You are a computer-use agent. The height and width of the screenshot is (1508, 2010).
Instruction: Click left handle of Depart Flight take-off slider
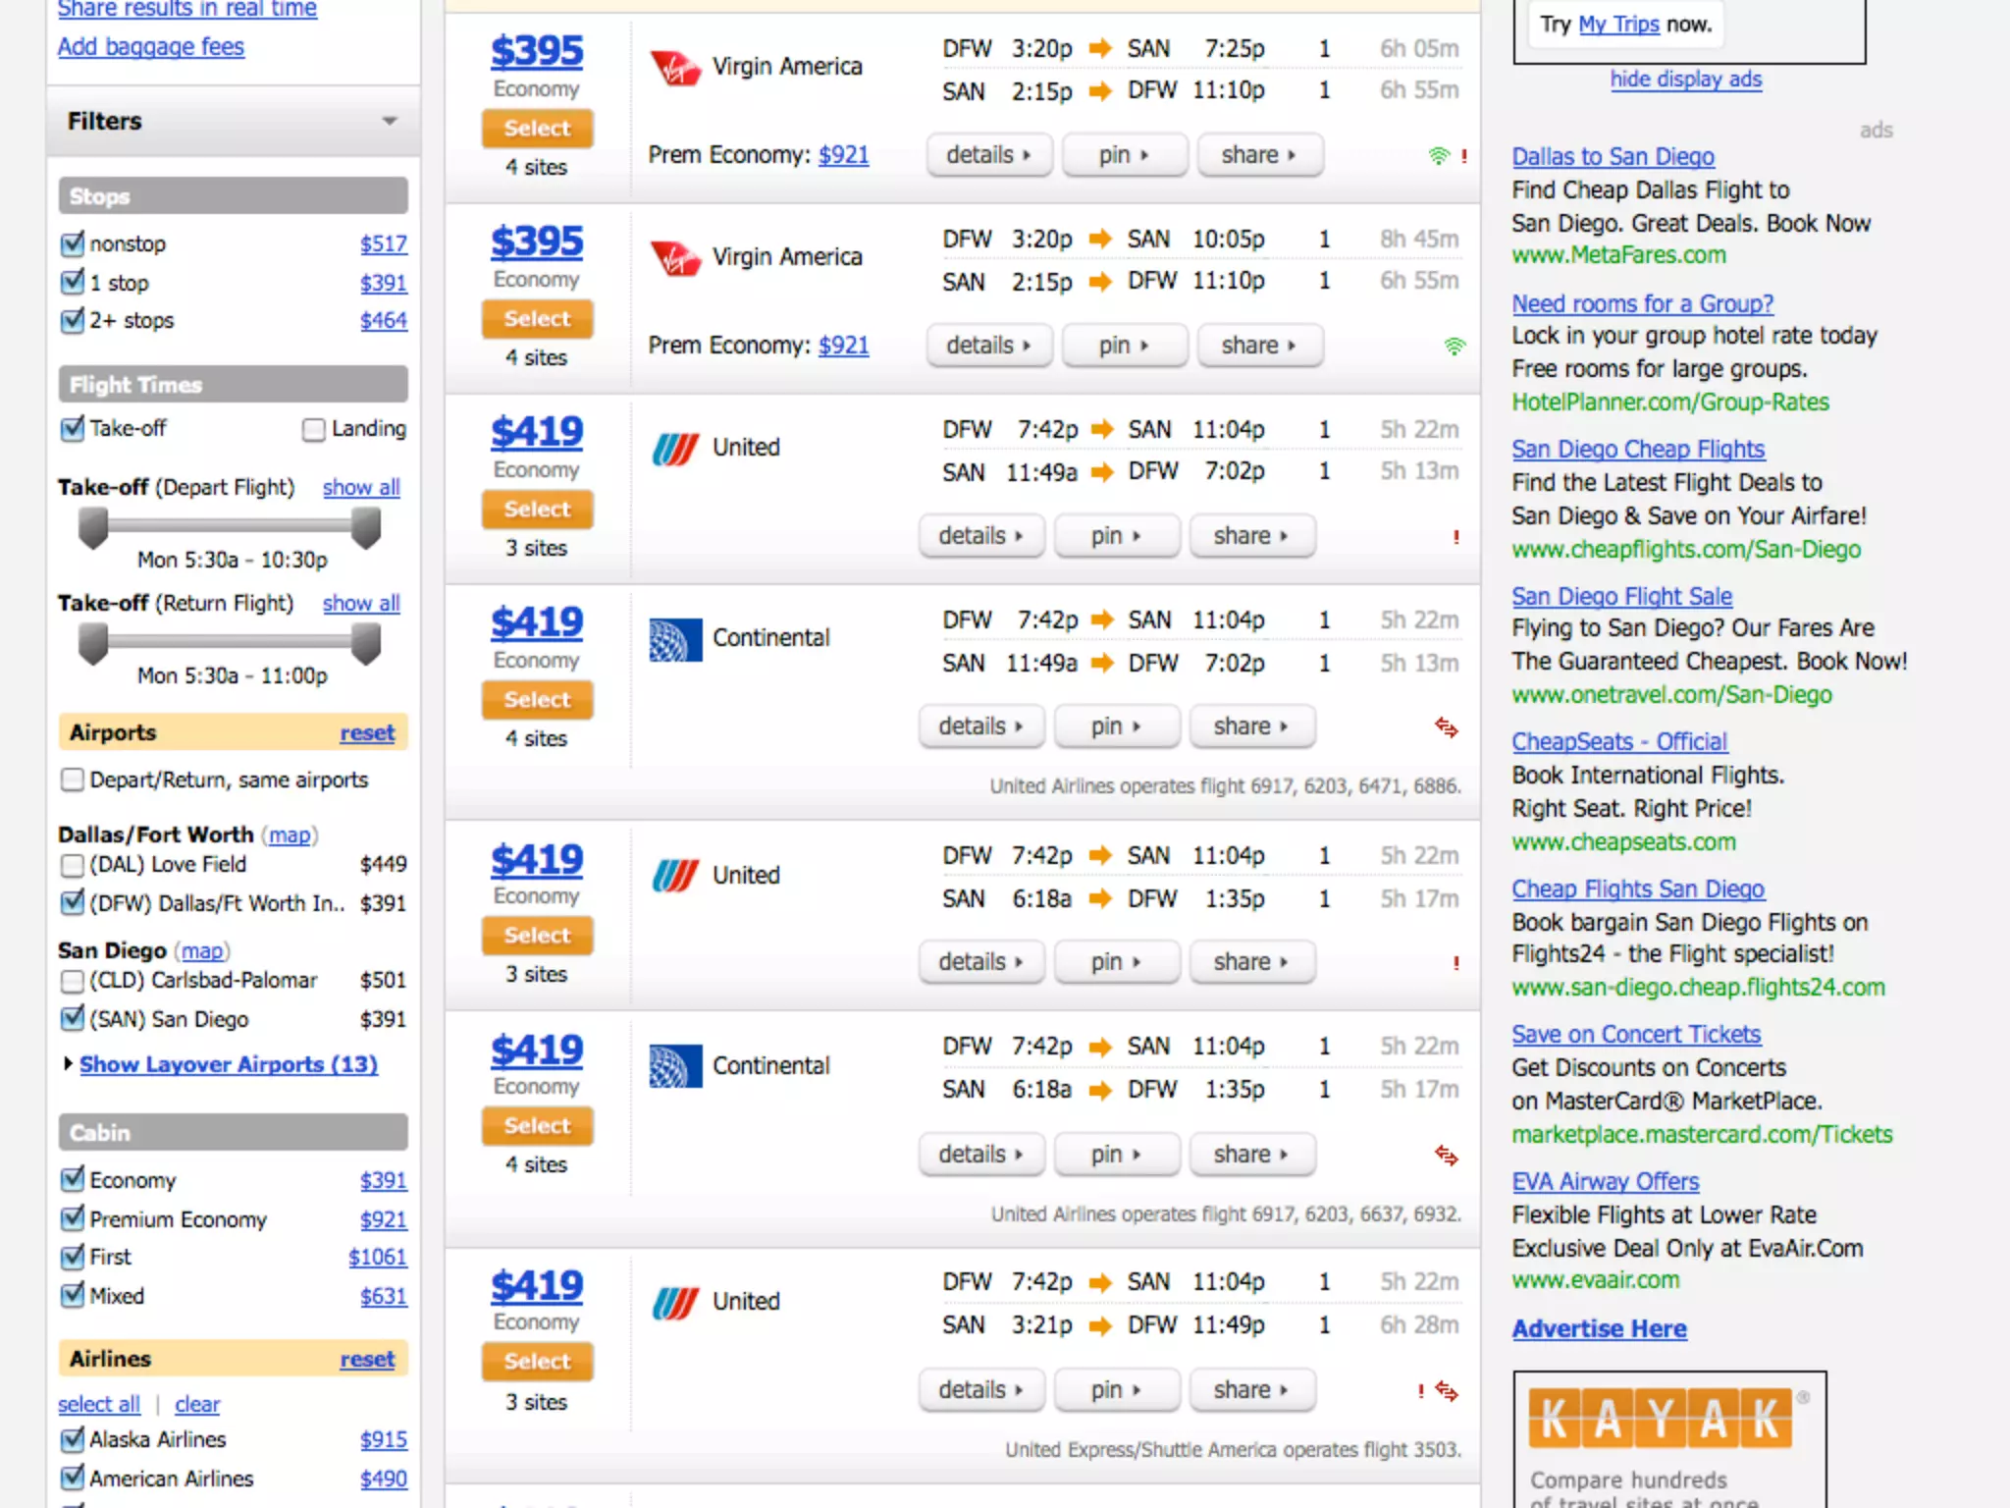tap(93, 528)
